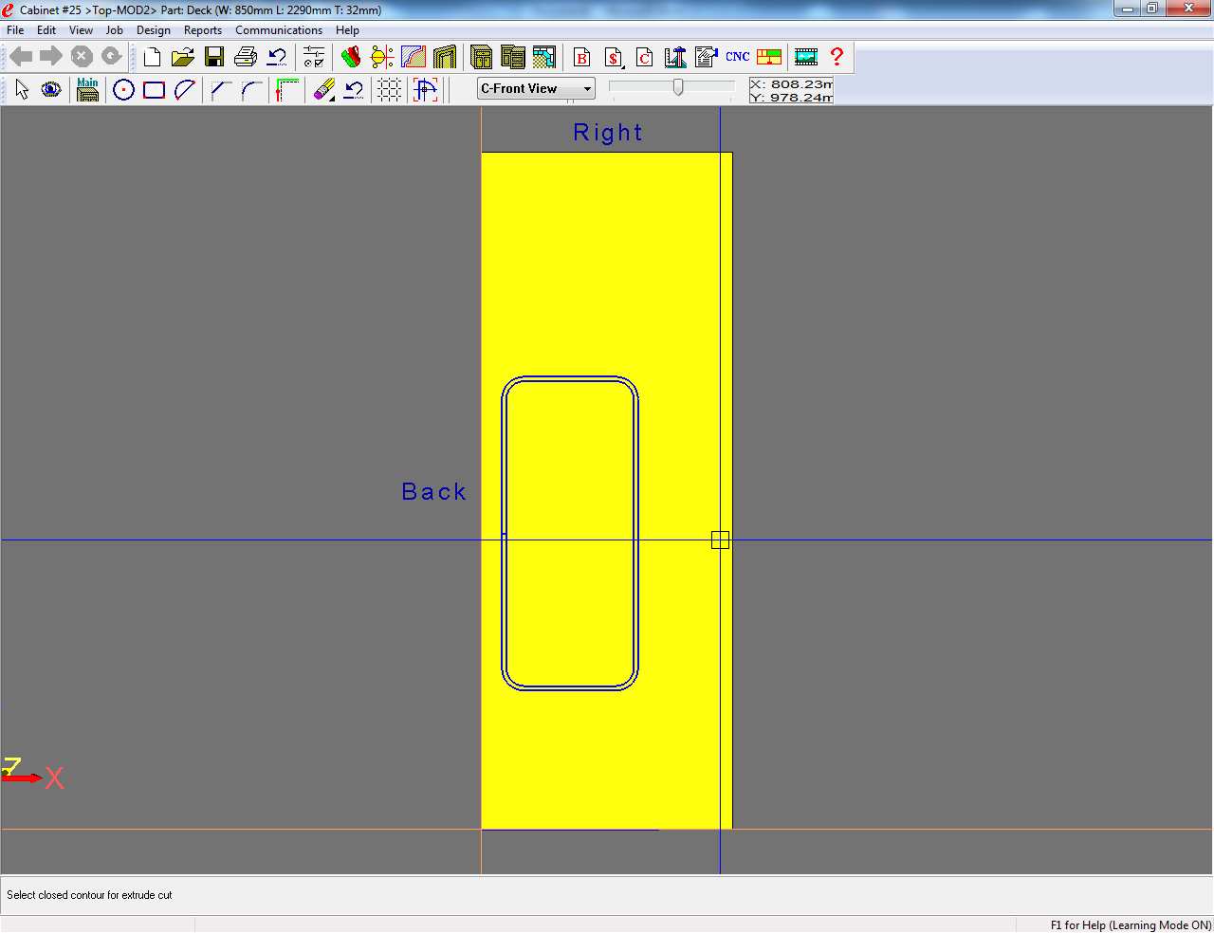Print using the printer icon

(245, 57)
